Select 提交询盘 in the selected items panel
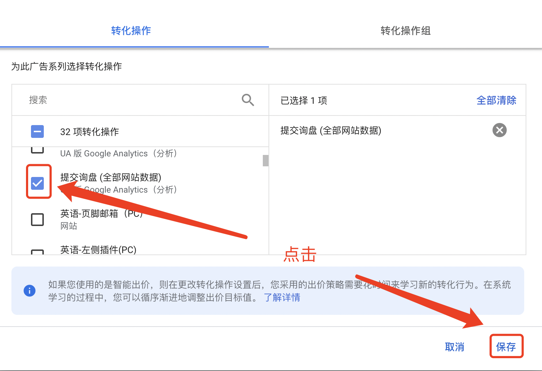Image resolution: width=542 pixels, height=371 pixels. pyautogui.click(x=330, y=130)
